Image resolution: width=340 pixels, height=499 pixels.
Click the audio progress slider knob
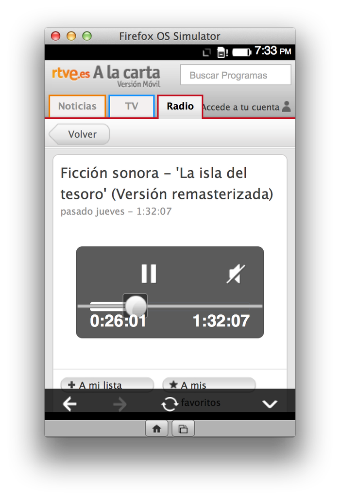coord(135,306)
